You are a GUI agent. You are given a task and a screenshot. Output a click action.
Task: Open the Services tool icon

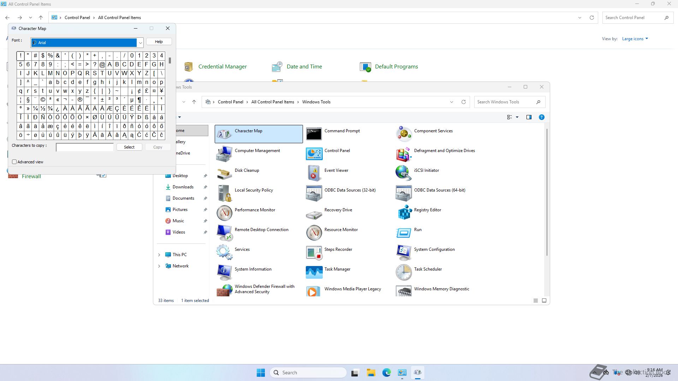point(224,252)
